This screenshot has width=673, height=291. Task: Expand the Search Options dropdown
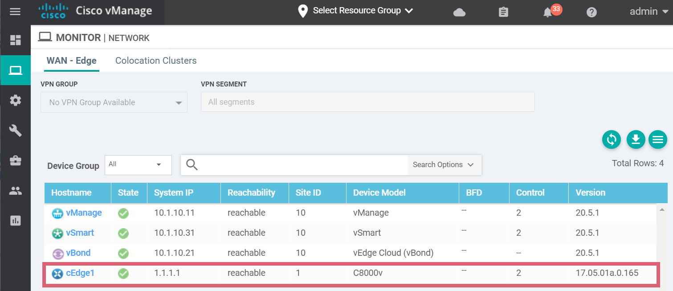click(x=444, y=165)
